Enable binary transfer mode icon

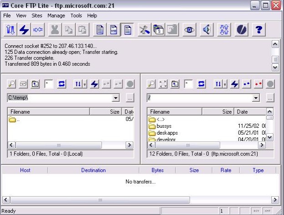coord(114,30)
